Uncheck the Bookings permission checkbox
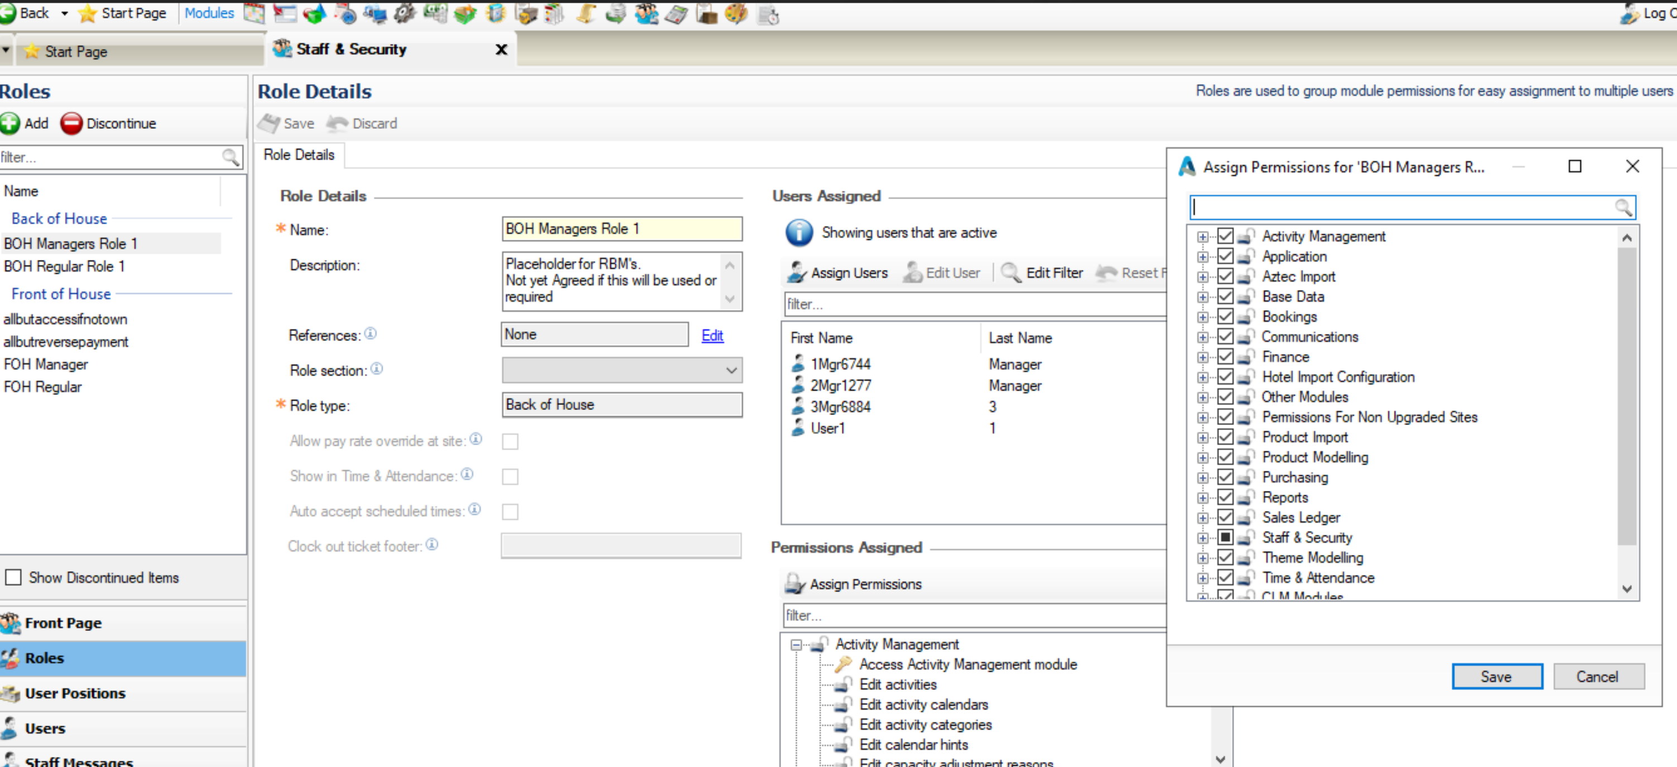The height and width of the screenshot is (767, 1677). point(1225,316)
